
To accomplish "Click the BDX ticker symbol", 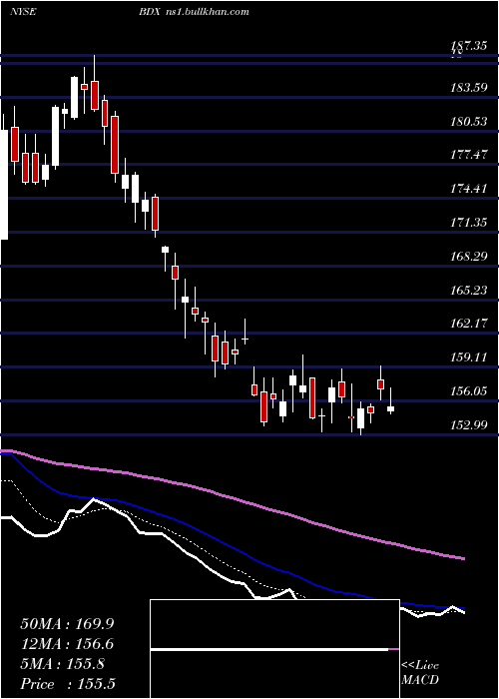I will pos(149,12).
